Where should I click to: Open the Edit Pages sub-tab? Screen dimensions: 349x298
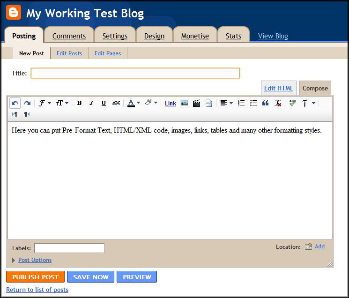[x=108, y=53]
